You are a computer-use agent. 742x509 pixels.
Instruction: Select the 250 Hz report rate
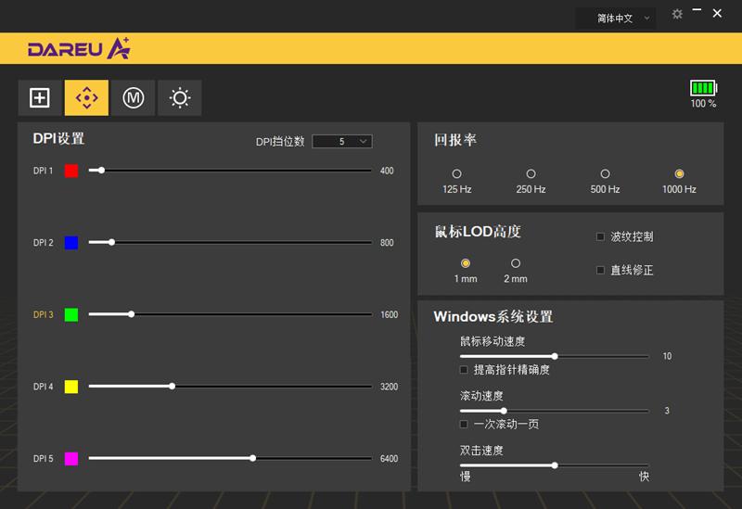[x=531, y=173]
